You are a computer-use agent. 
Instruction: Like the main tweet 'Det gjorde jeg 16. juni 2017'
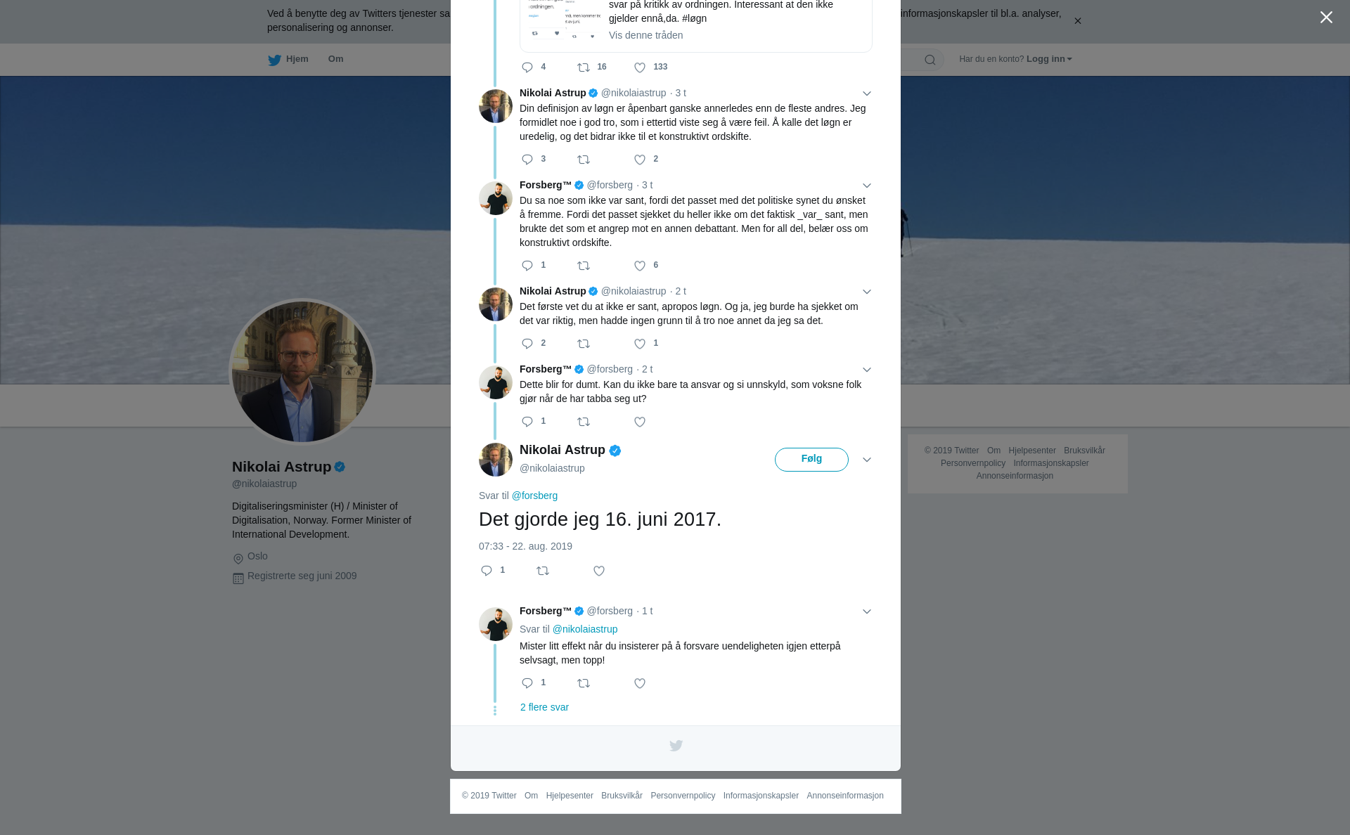599,571
